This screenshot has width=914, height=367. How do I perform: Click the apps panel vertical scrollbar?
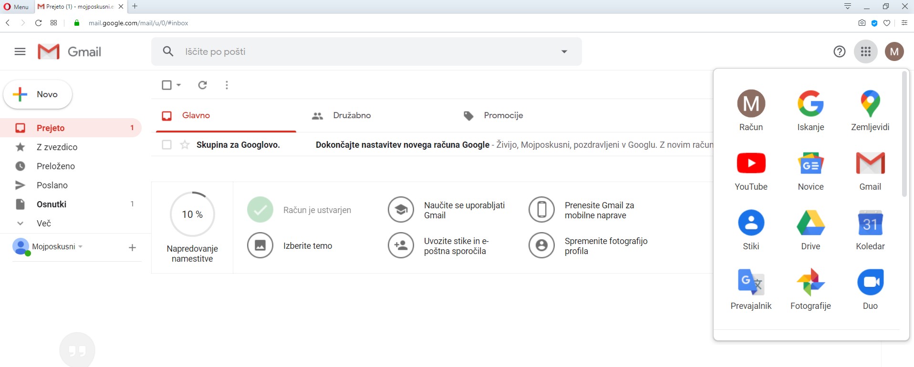pos(904,133)
